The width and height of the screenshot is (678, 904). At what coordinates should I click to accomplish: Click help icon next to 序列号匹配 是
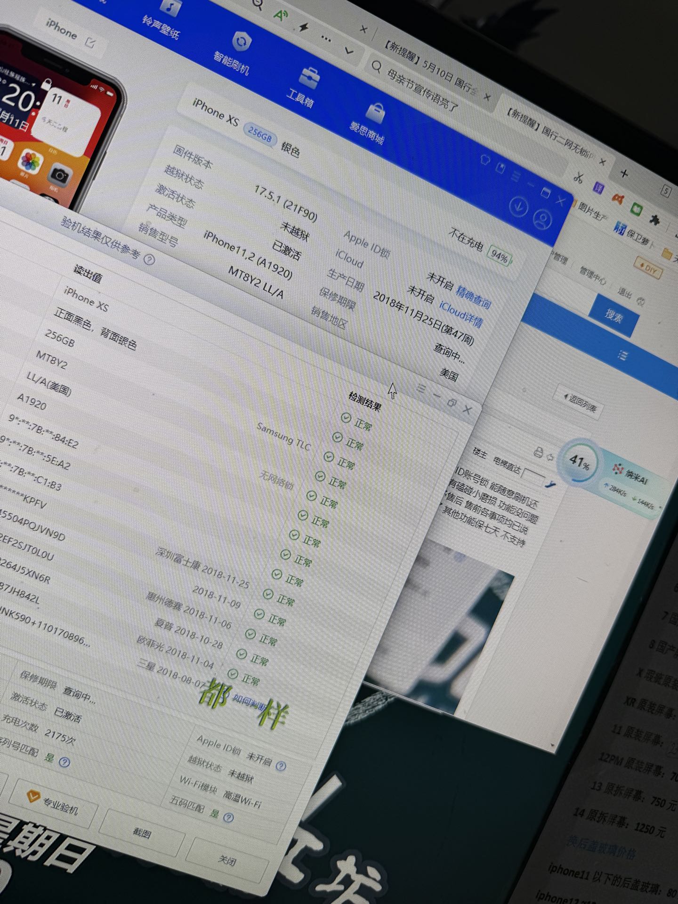pyautogui.click(x=65, y=762)
